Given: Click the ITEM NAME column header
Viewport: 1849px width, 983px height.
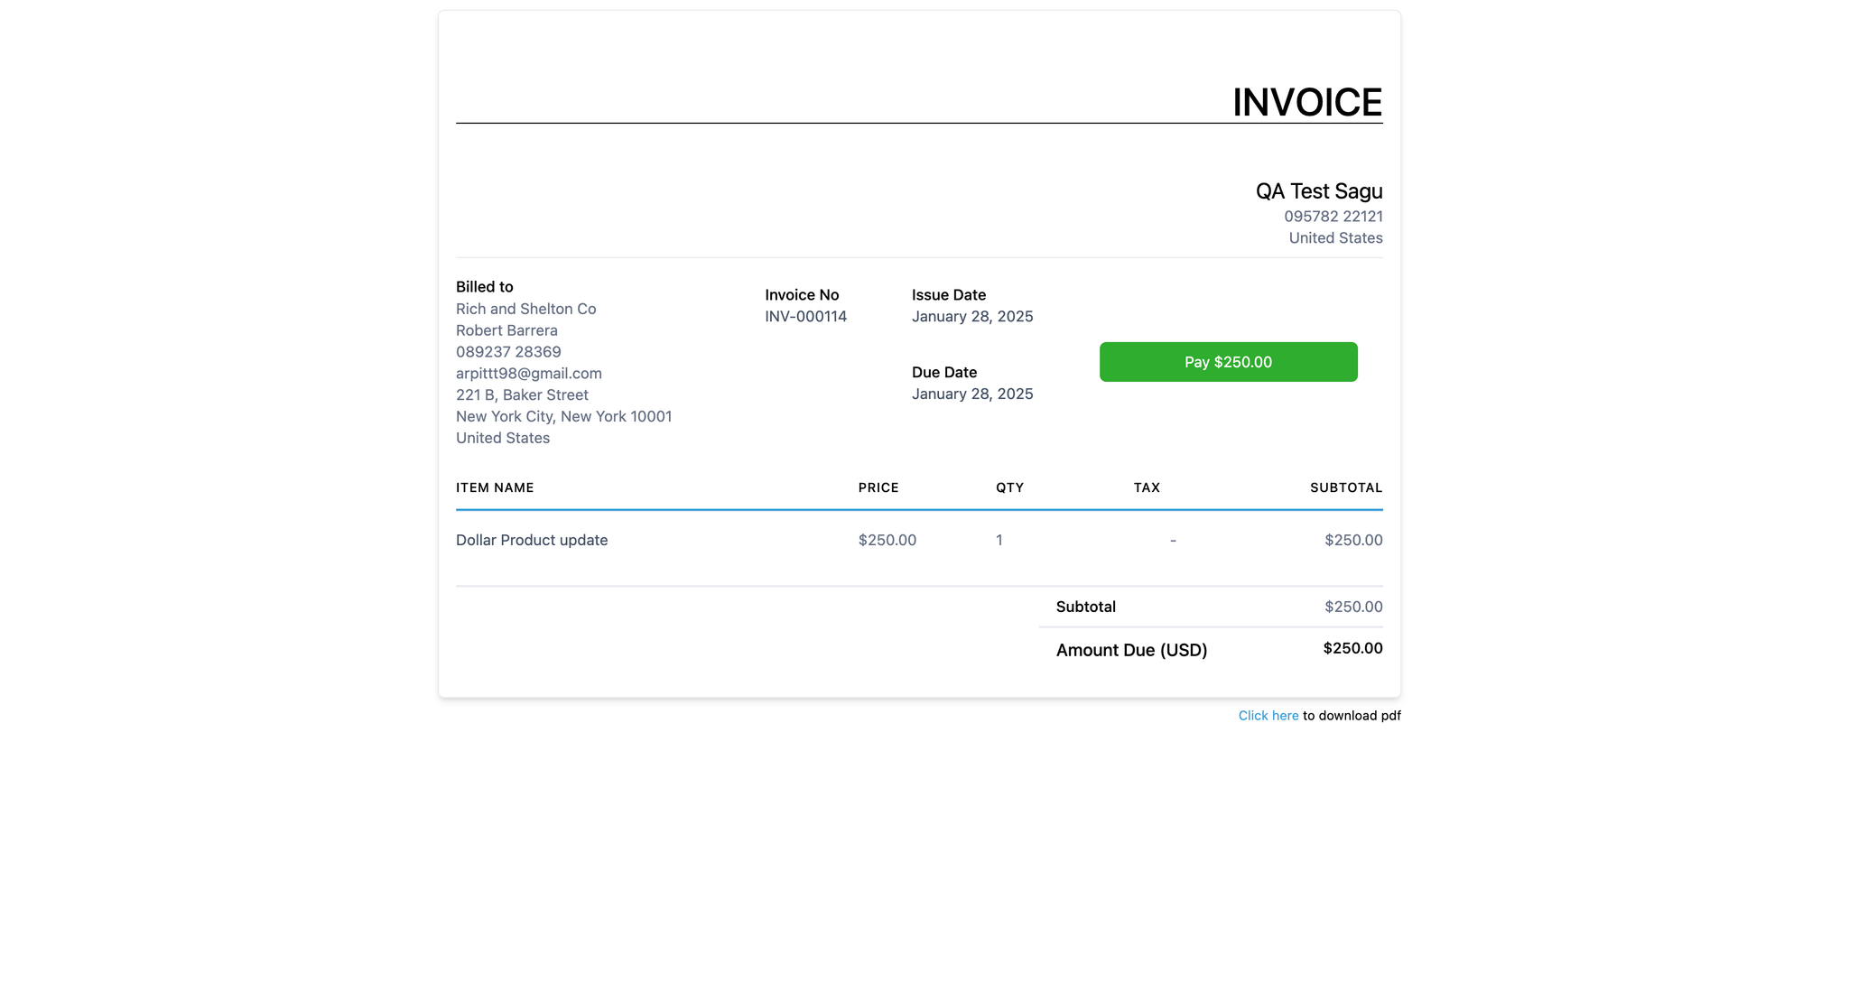Looking at the screenshot, I should pos(495,488).
